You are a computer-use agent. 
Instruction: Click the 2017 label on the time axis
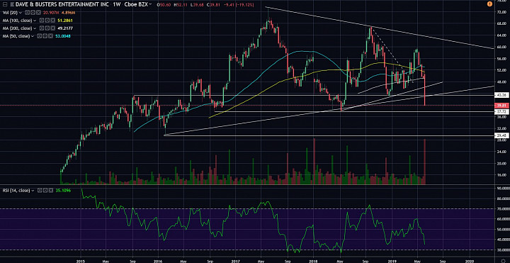click(x=235, y=261)
